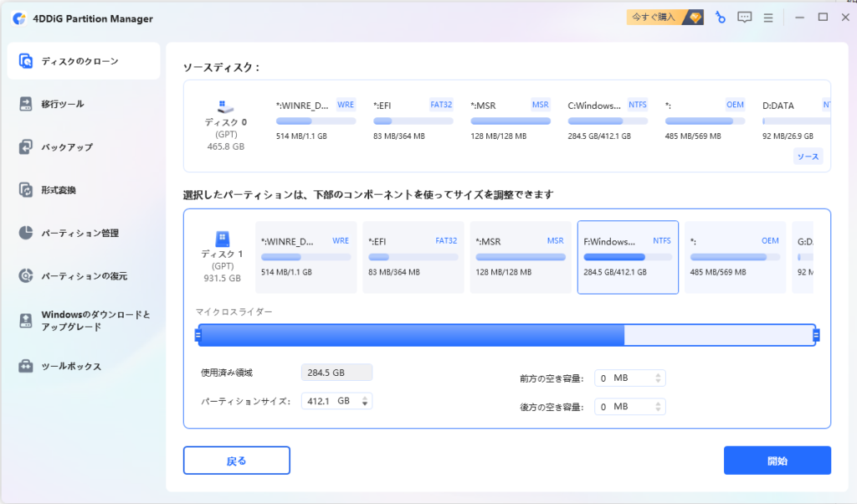This screenshot has width=857, height=504.
Task: Open the hamburger menu icon
Action: pos(768,18)
